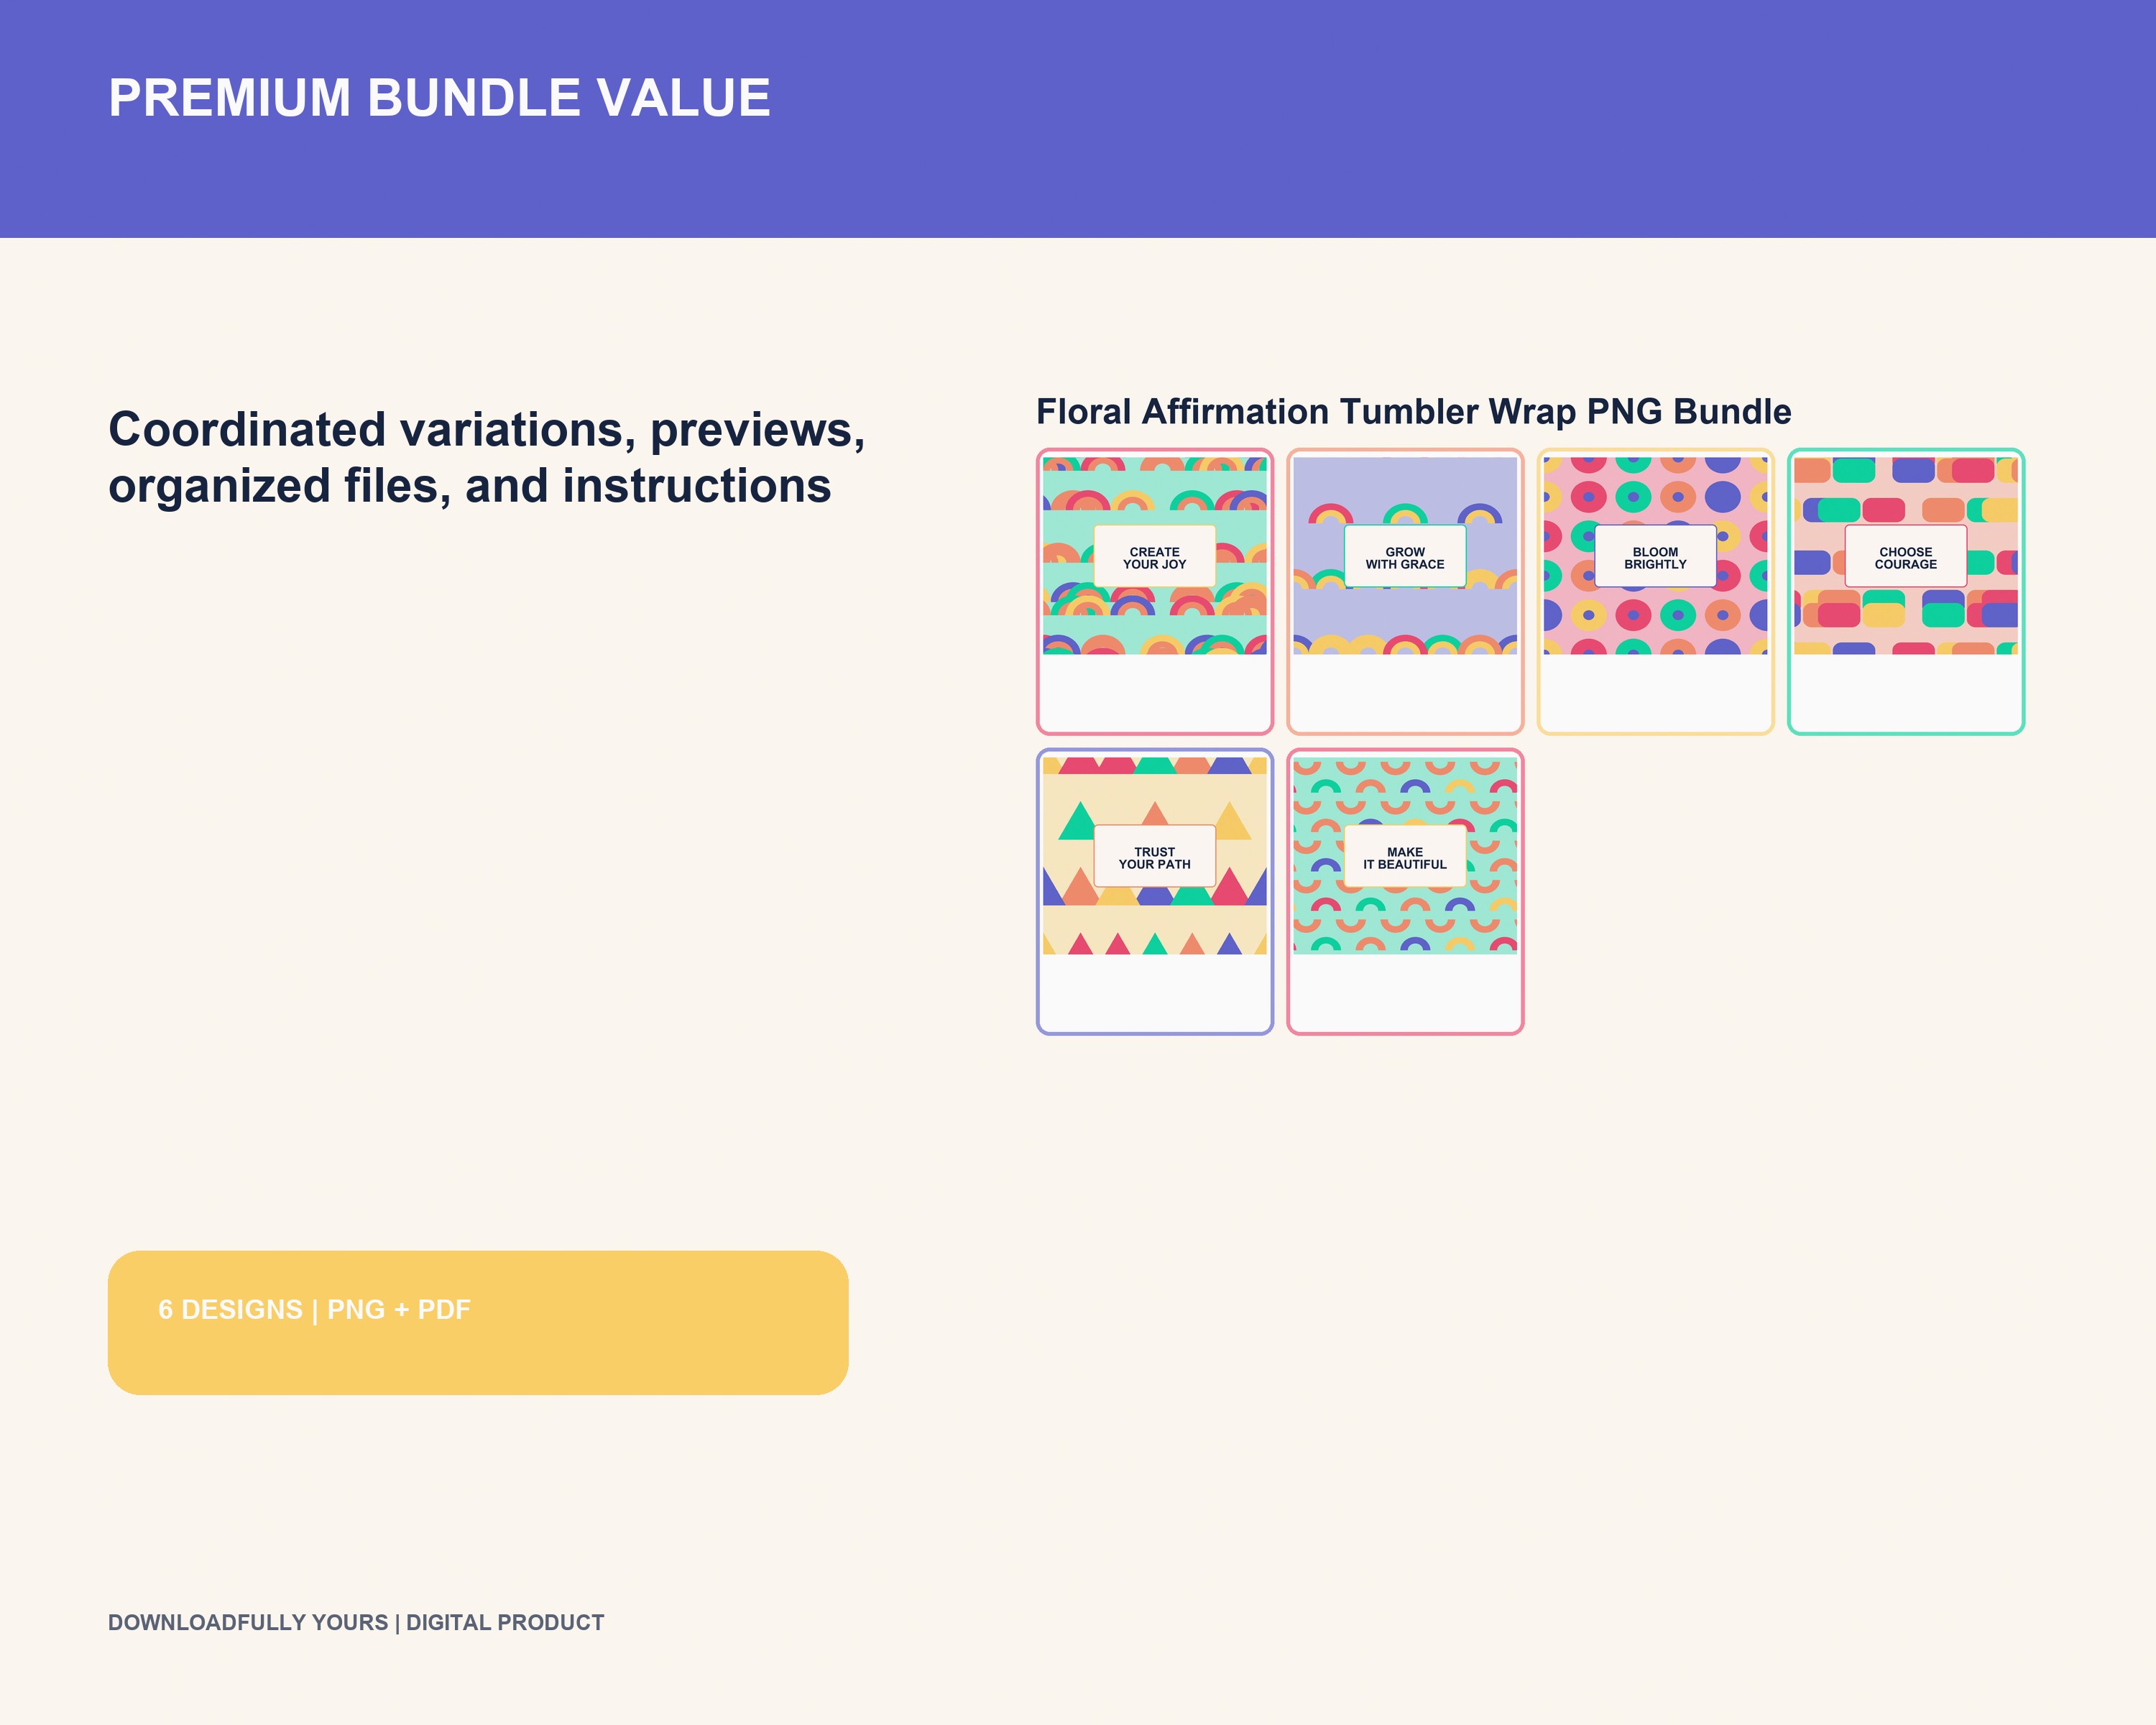Viewport: 2156px width, 1725px height.
Task: Open the Create Your Joy design thumbnail
Action: pos(1154,591)
